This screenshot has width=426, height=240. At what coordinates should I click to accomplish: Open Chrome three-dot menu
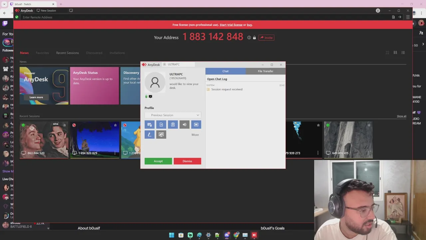pos(422,13)
